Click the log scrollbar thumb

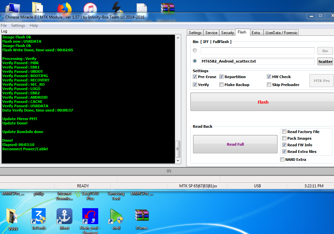(x=178, y=149)
